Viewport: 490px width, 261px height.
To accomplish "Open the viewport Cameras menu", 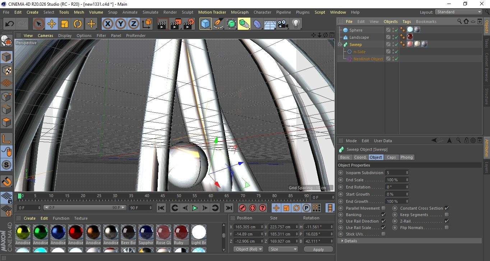I will click(x=46, y=36).
